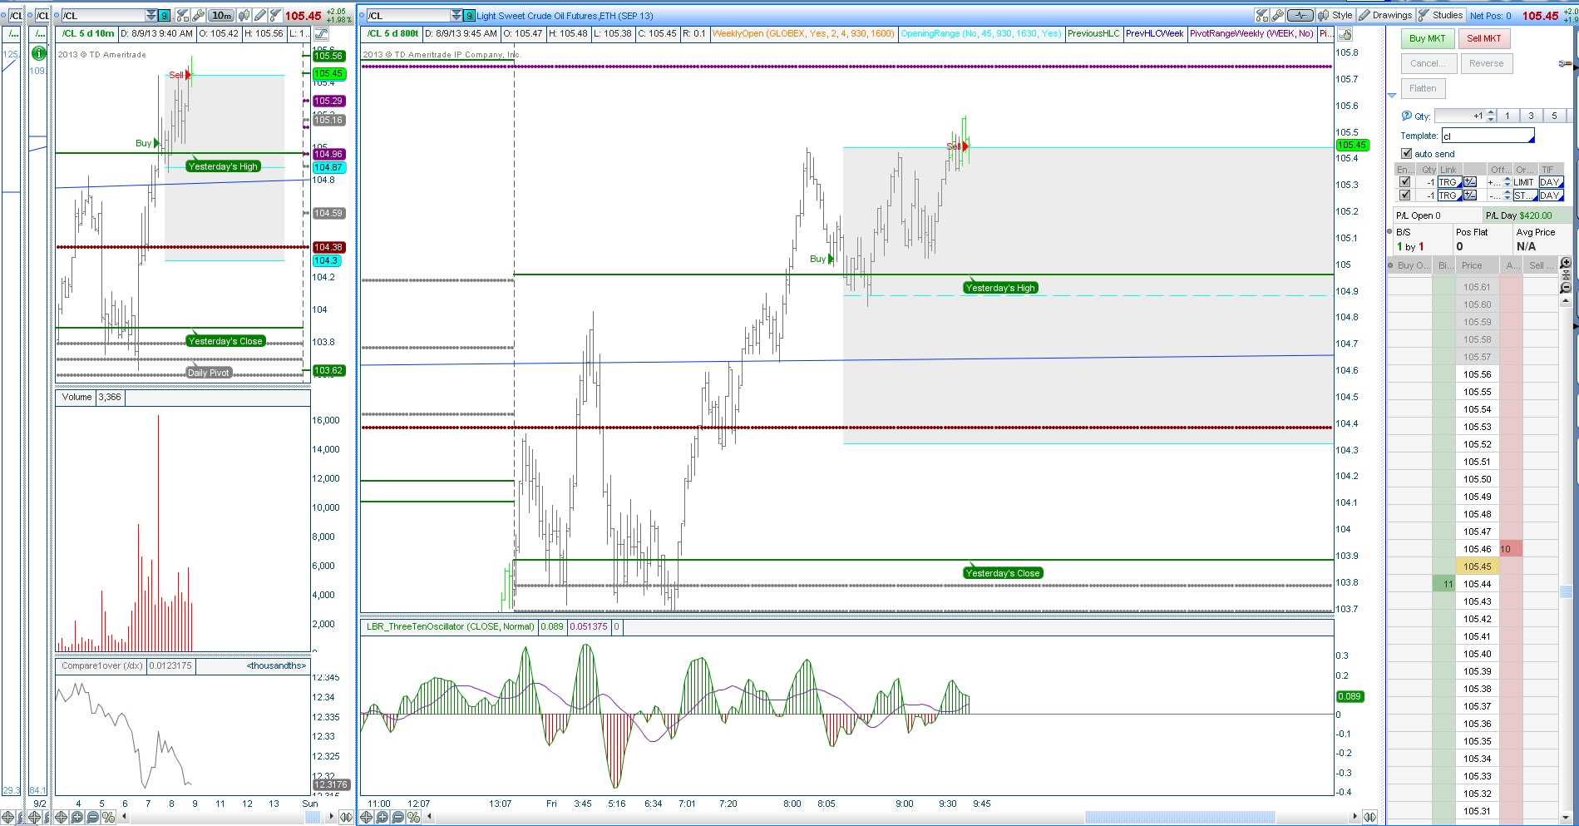The height and width of the screenshot is (826, 1579).
Task: Click the Qty input field
Action: point(1460,116)
